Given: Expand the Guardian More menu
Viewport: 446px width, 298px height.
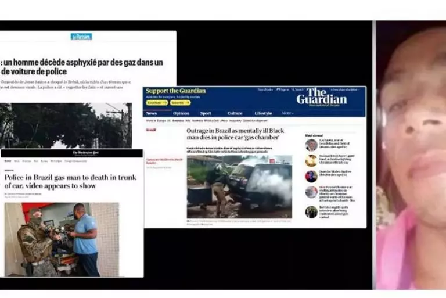Looking at the screenshot, I should click(x=287, y=113).
